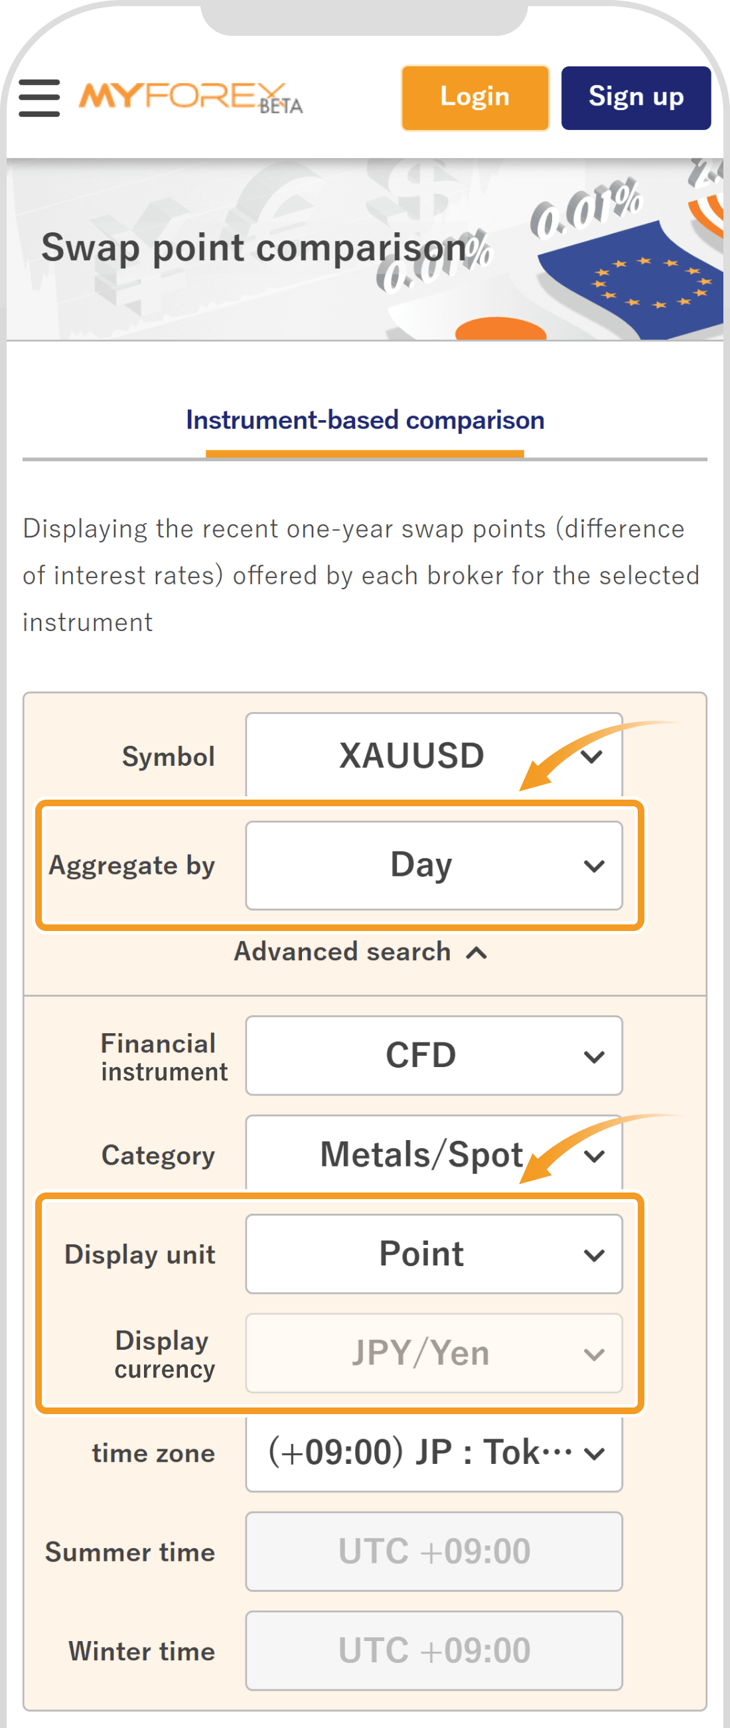Click the Display unit chevron icon
The width and height of the screenshot is (730, 1728).
pyautogui.click(x=594, y=1255)
